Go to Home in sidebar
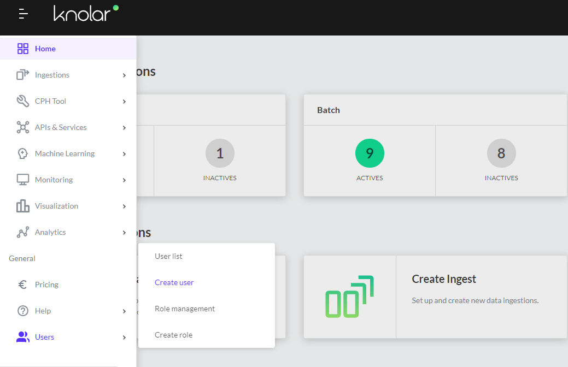Image resolution: width=568 pixels, height=367 pixels. coord(68,49)
